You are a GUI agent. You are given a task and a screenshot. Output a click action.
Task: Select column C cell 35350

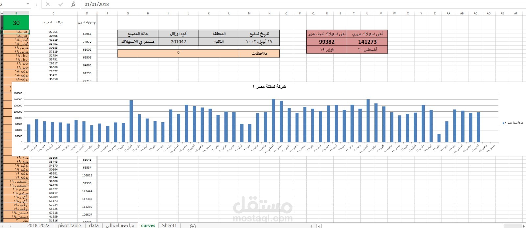(53, 79)
